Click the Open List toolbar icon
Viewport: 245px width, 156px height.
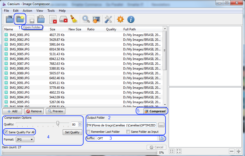pyautogui.click(x=41, y=19)
